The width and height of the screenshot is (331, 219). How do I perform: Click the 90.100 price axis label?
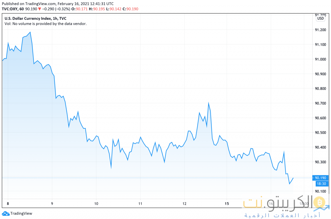tap(320, 191)
